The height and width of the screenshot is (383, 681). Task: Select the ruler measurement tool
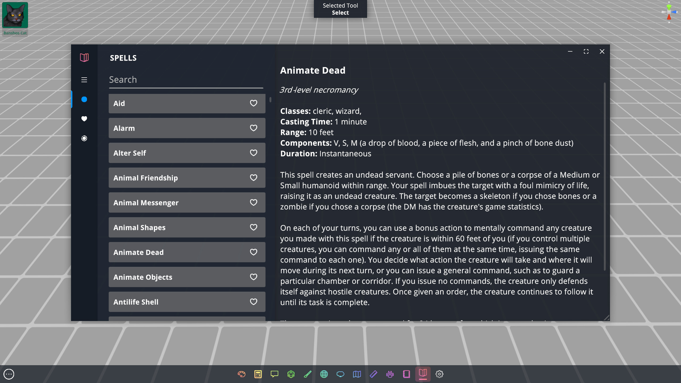374,374
